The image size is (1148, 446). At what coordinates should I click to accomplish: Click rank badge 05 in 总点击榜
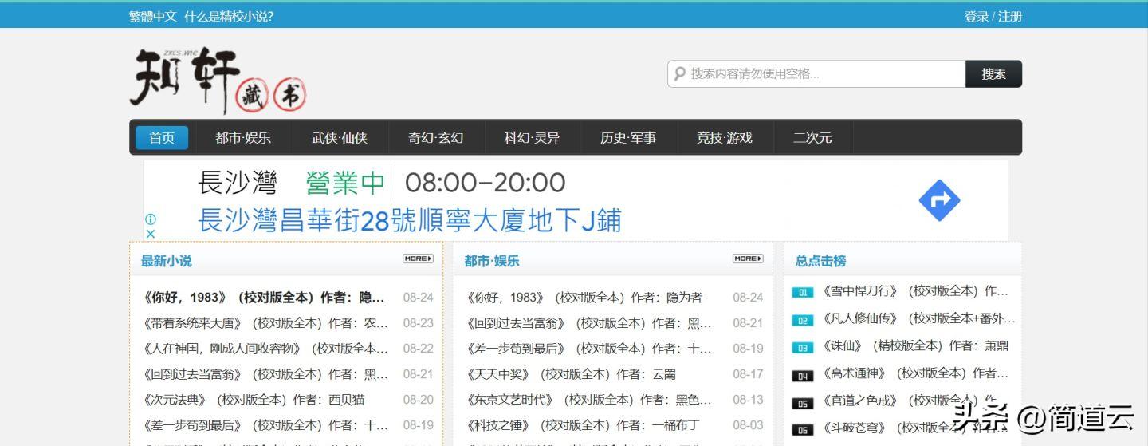pos(803,404)
